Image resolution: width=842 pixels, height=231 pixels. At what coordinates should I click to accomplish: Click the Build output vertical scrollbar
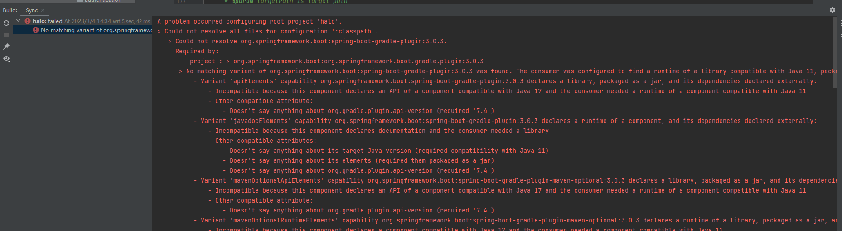tap(836, 52)
